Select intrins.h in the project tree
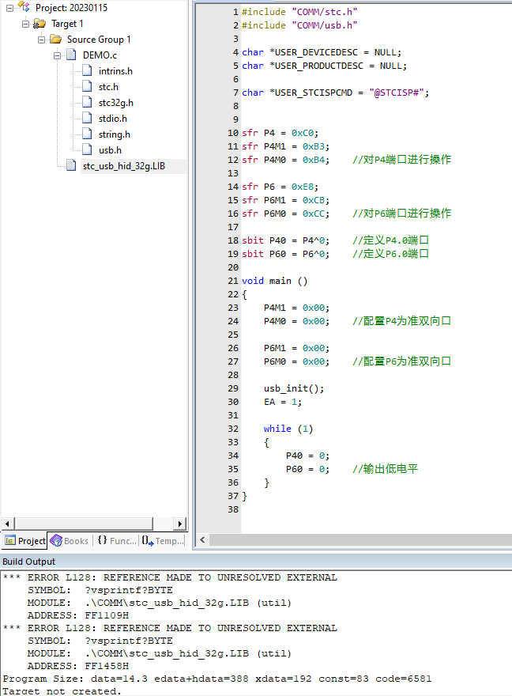 (115, 71)
